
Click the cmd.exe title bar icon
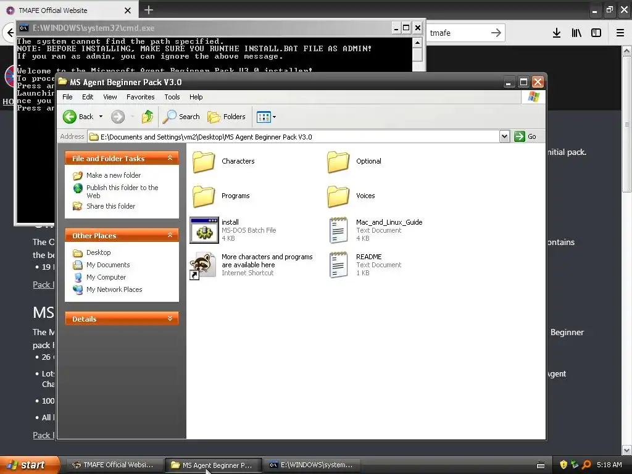24,28
